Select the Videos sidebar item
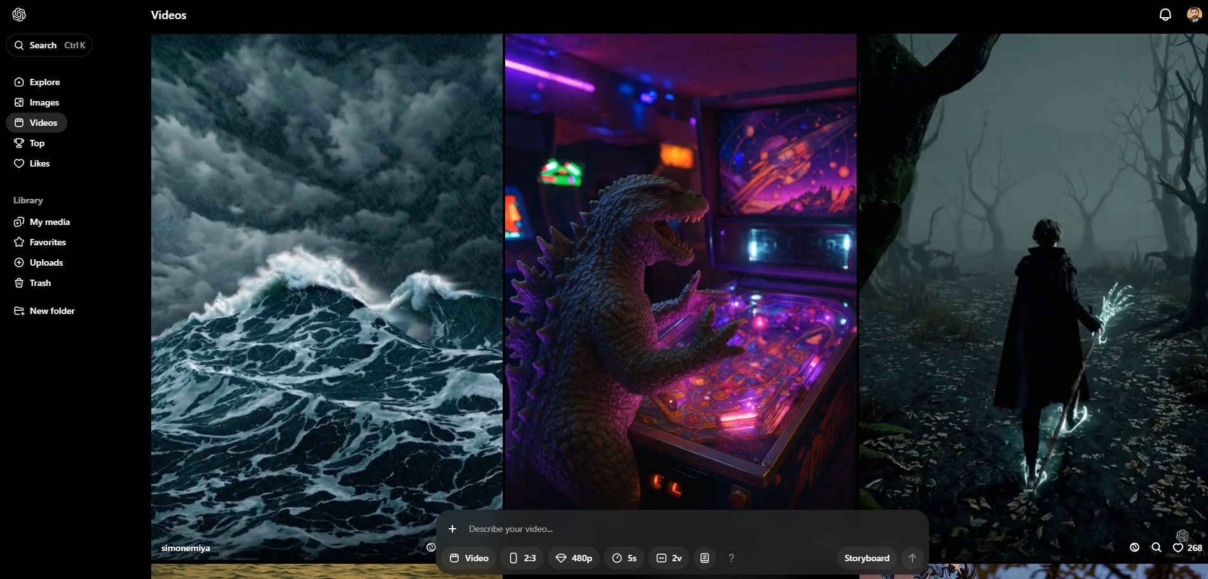1208x579 pixels. click(36, 123)
